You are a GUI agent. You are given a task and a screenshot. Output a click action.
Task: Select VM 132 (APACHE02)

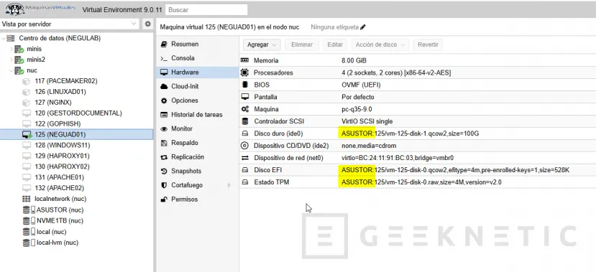pos(59,188)
